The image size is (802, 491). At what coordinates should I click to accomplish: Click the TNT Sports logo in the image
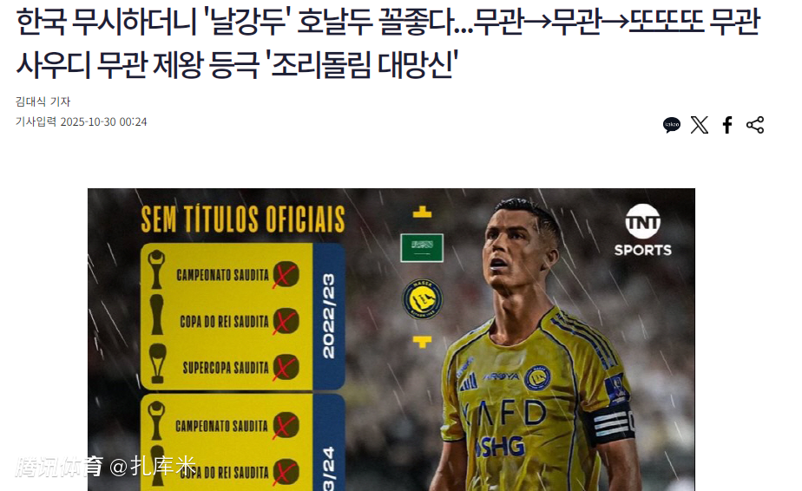643,231
